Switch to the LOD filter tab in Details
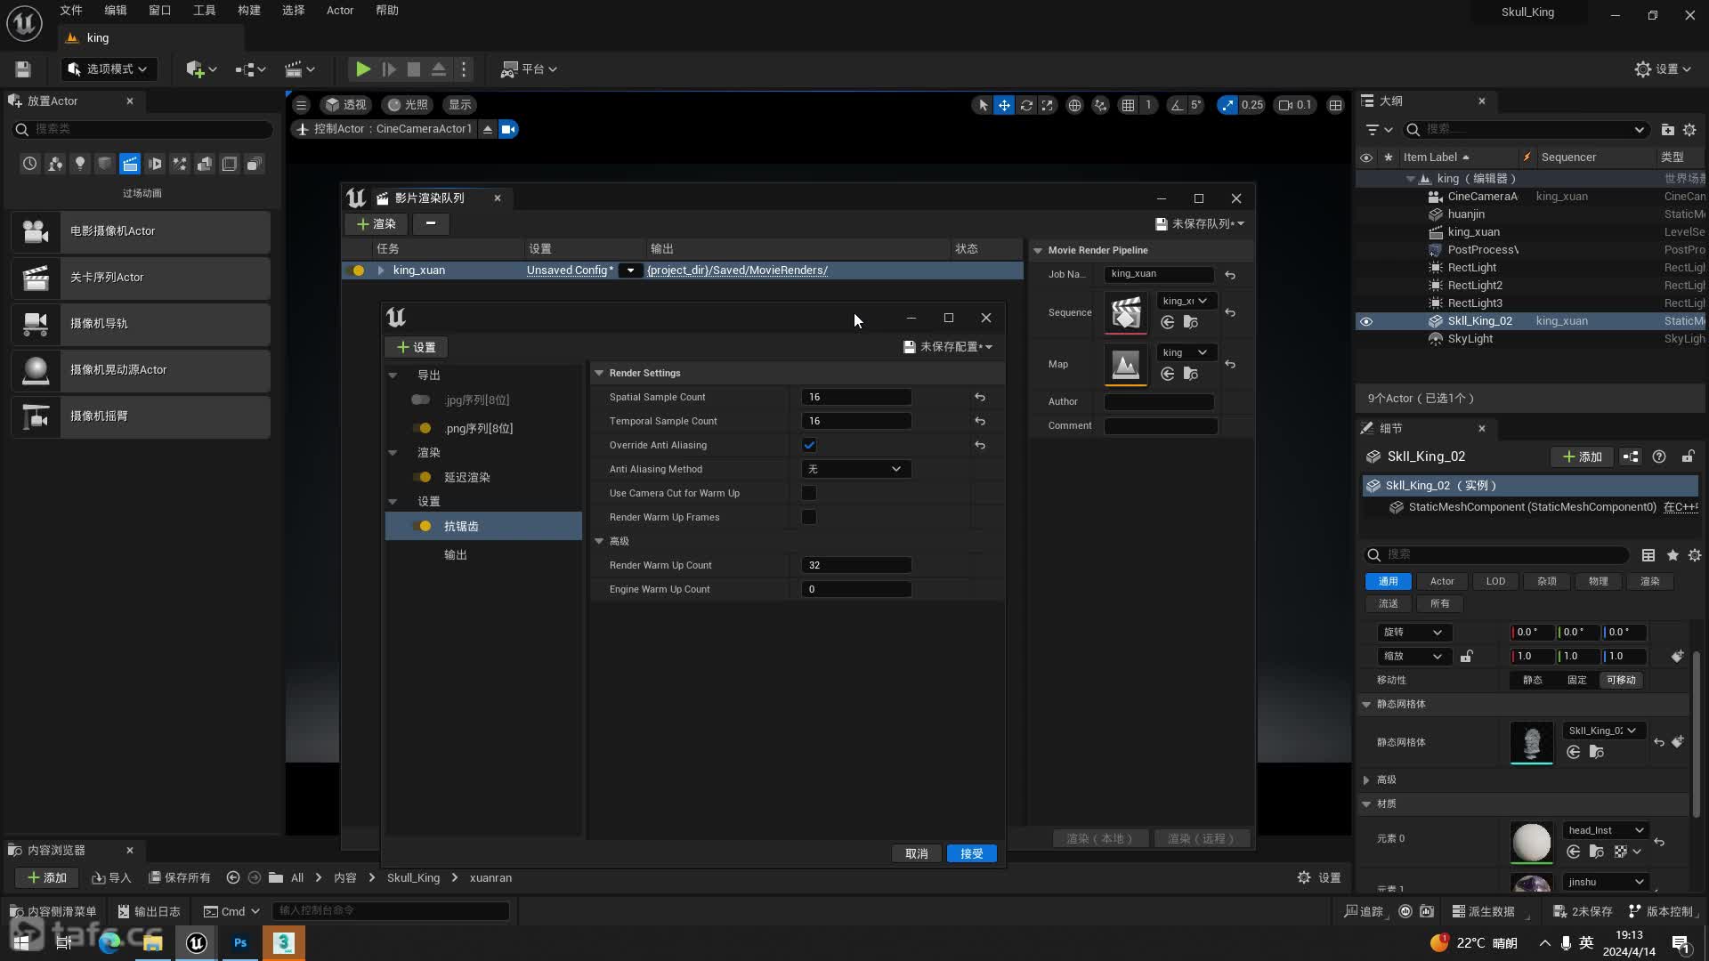The image size is (1709, 961). click(1495, 581)
